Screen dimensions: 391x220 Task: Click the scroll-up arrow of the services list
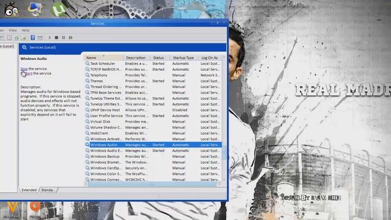[x=224, y=57]
